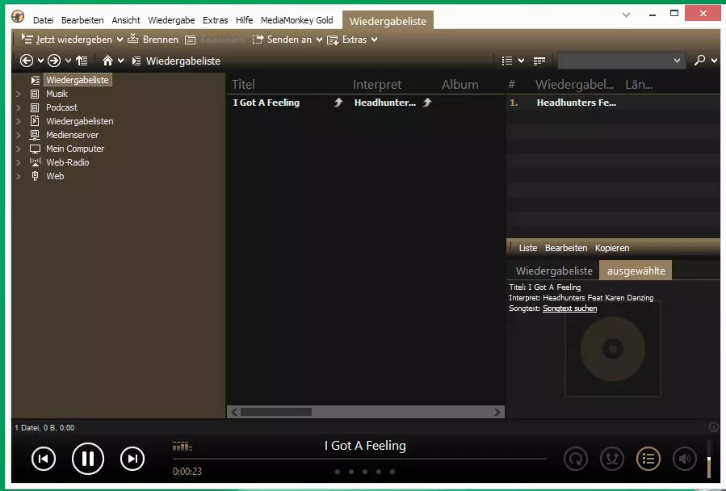Screen dimensions: 726x491
Task: Expand the Mein Computer tree node
Action: [19, 149]
